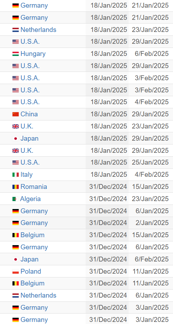
Task: Click the Romania flag icon
Action: [16, 187]
